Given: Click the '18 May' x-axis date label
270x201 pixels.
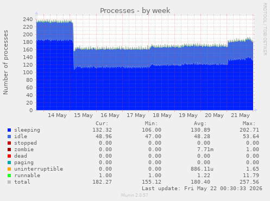Looking at the screenshot, I should pos(162,115).
